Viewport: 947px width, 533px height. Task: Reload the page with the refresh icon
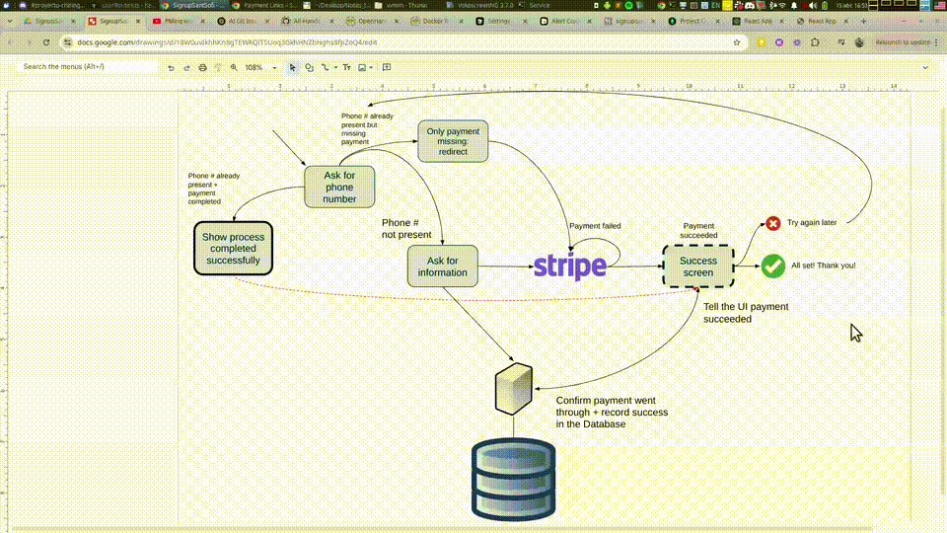pos(46,42)
